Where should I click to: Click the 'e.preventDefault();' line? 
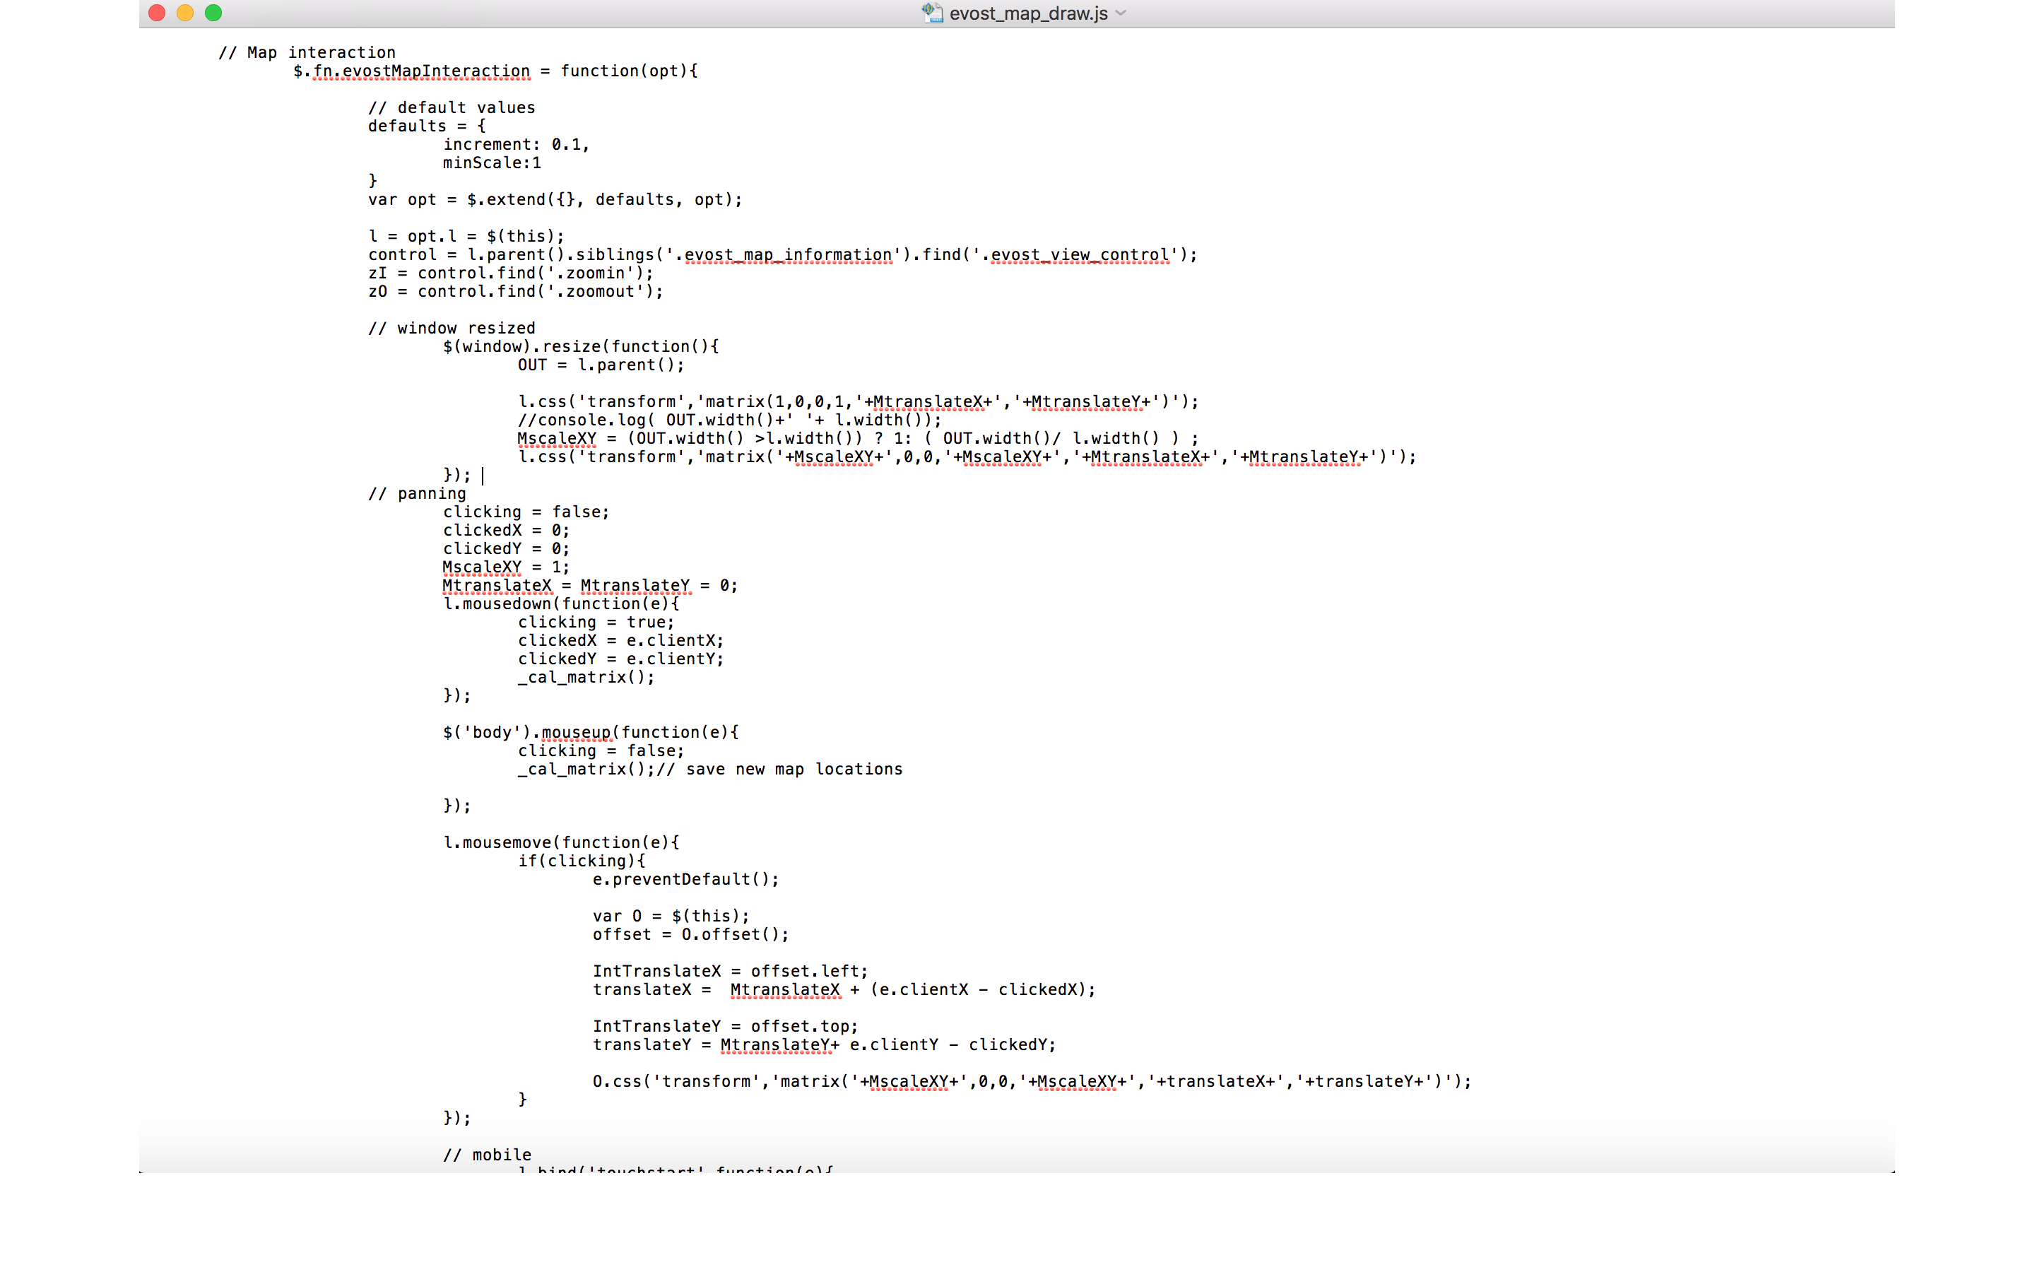(685, 879)
